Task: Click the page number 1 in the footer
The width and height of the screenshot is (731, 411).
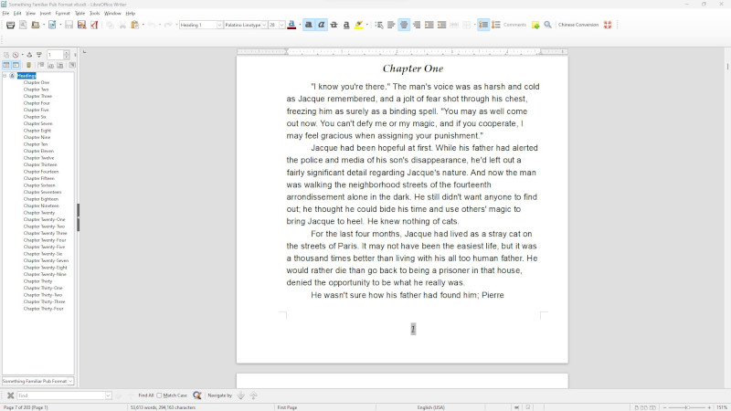Action: (413, 329)
